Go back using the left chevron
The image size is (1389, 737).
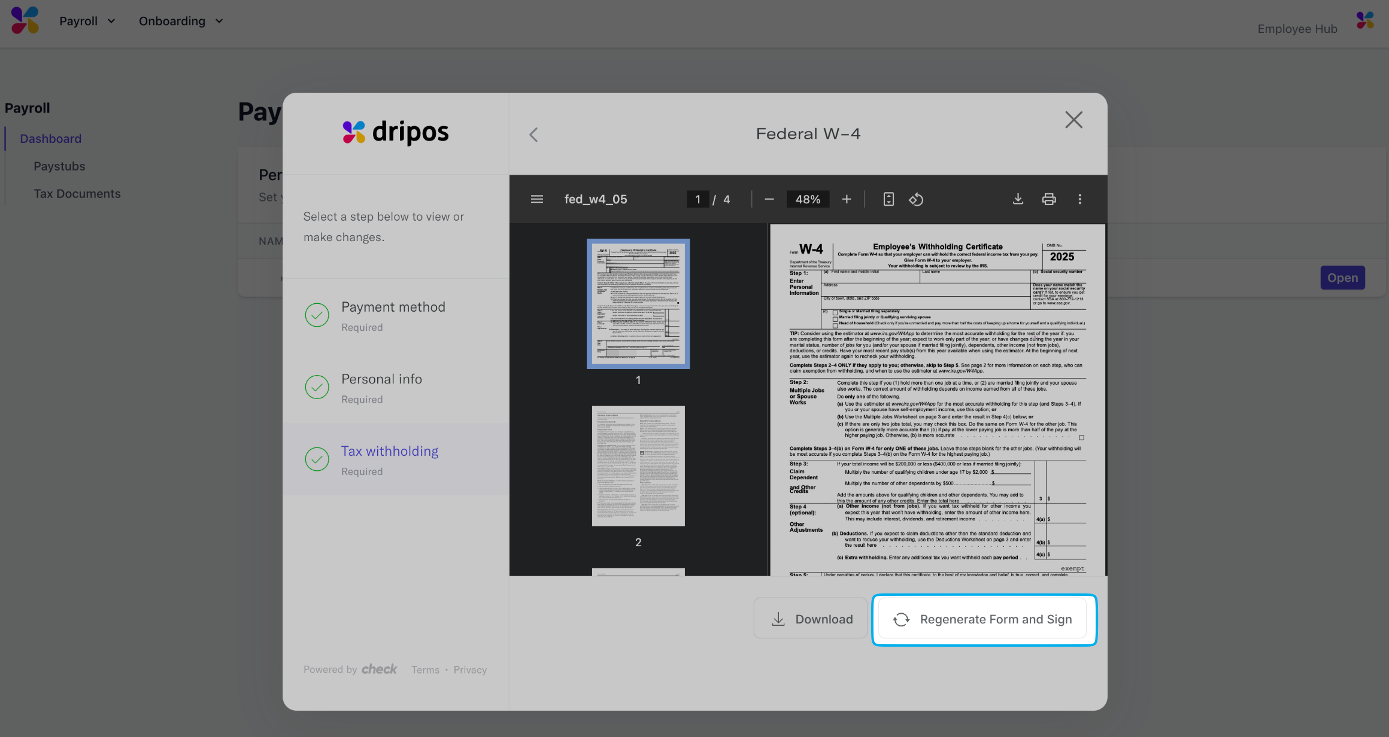tap(533, 135)
